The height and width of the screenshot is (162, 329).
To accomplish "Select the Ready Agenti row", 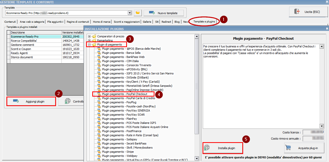I will pos(45,53).
